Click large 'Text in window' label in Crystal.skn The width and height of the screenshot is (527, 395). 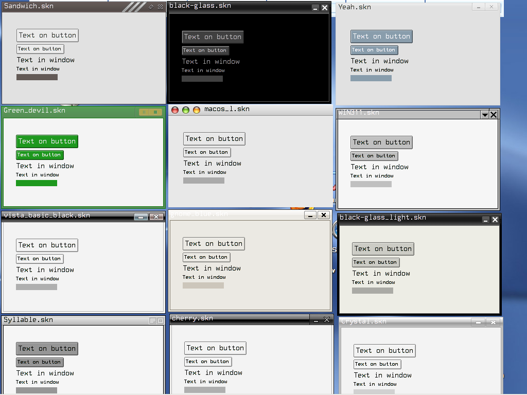(382, 375)
